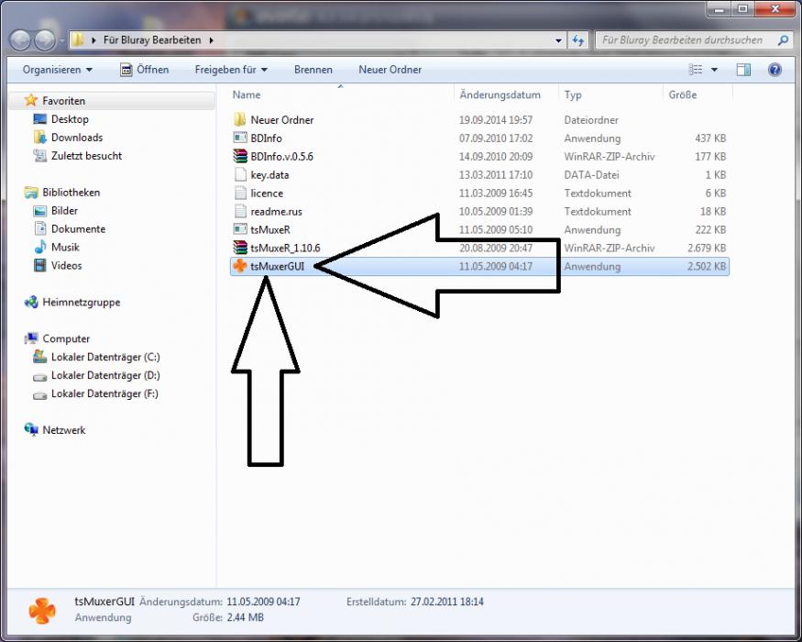Toggle the preview pane icon
Viewport: 802px width, 642px height.
click(743, 70)
